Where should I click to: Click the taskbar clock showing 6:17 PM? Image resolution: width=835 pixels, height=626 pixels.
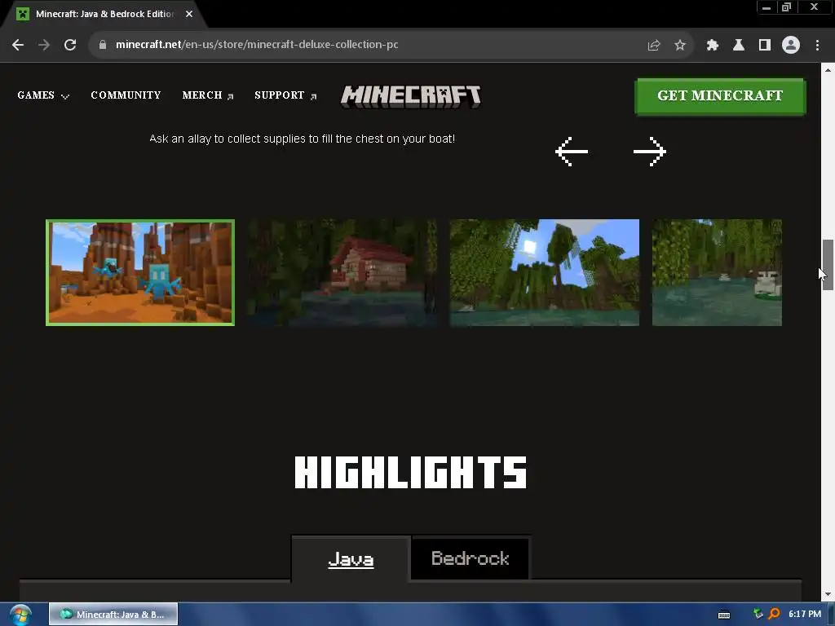pos(805,614)
